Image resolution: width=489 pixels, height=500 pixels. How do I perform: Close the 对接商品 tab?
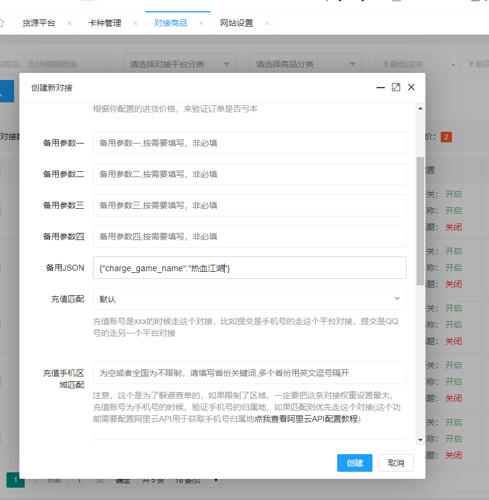201,24
